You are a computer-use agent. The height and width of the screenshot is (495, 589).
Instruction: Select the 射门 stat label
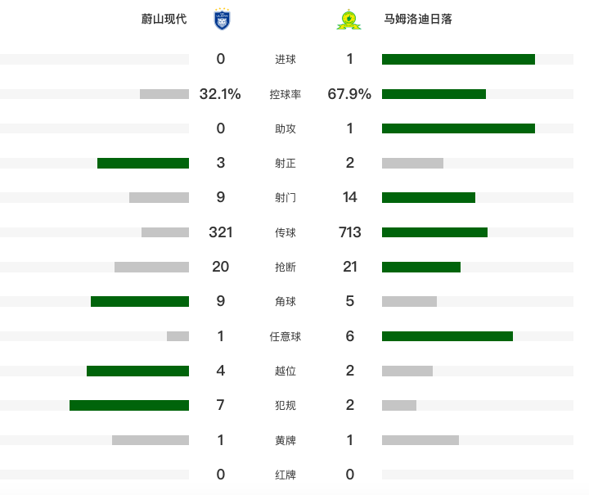click(x=286, y=197)
